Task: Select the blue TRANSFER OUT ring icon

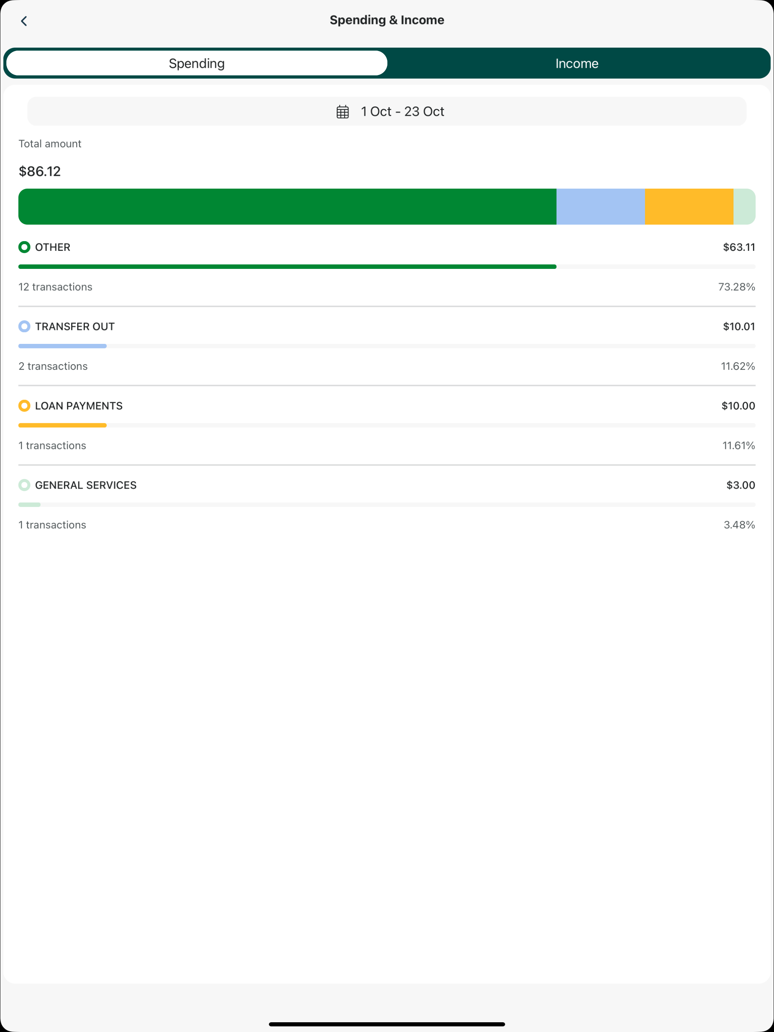Action: click(24, 326)
